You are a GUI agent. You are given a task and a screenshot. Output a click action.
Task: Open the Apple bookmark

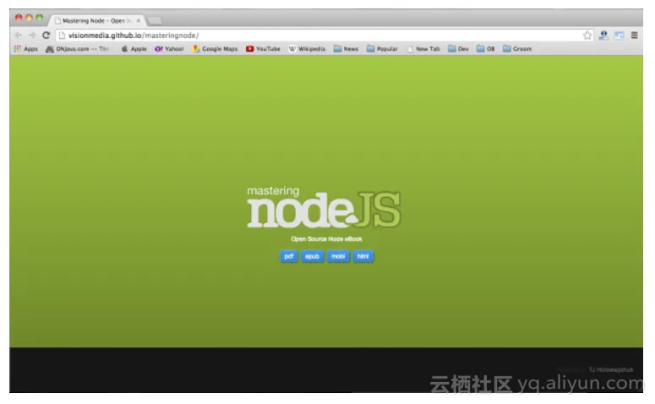[x=134, y=49]
